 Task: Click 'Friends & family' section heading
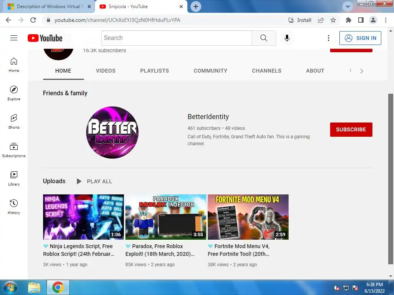coord(65,93)
